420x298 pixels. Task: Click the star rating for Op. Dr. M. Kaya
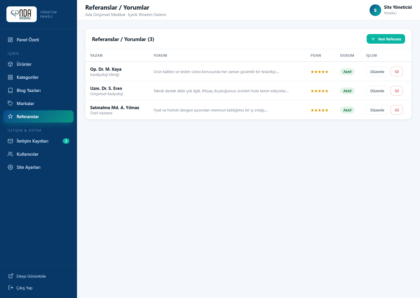click(319, 72)
